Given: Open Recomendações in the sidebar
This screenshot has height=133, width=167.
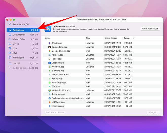Looking at the screenshot, I should [23, 24].
